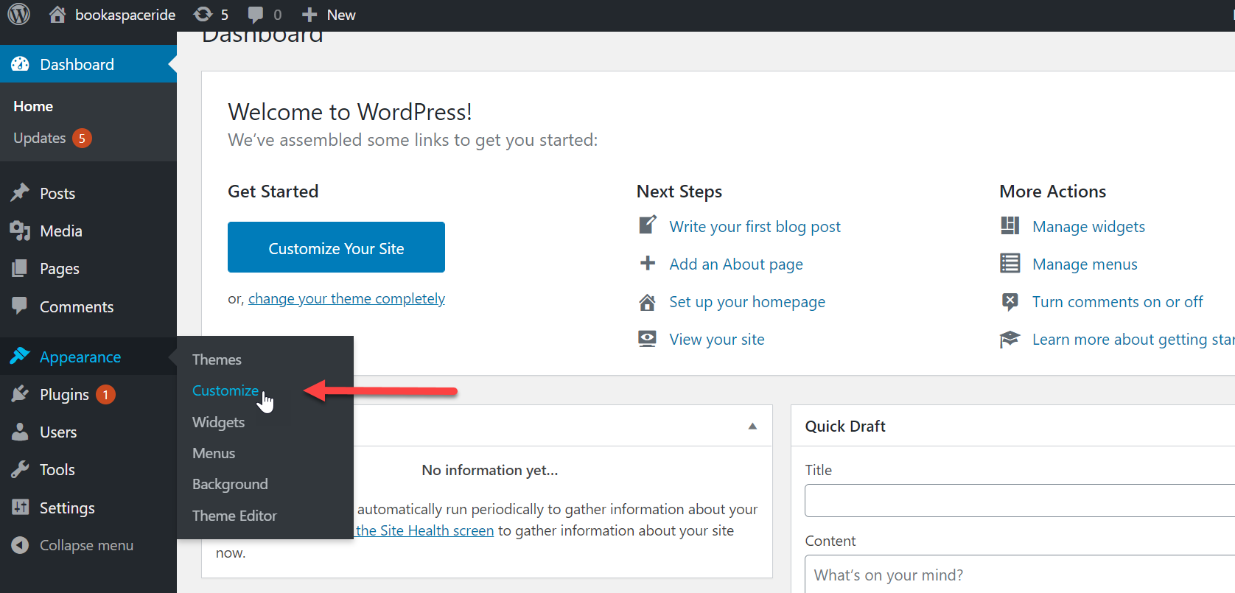Screen dimensions: 1235x593
Task: Open the Set up your homepage link
Action: click(747, 302)
